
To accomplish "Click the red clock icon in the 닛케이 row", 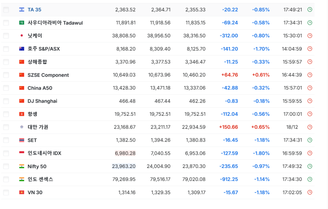I will (x=310, y=36).
